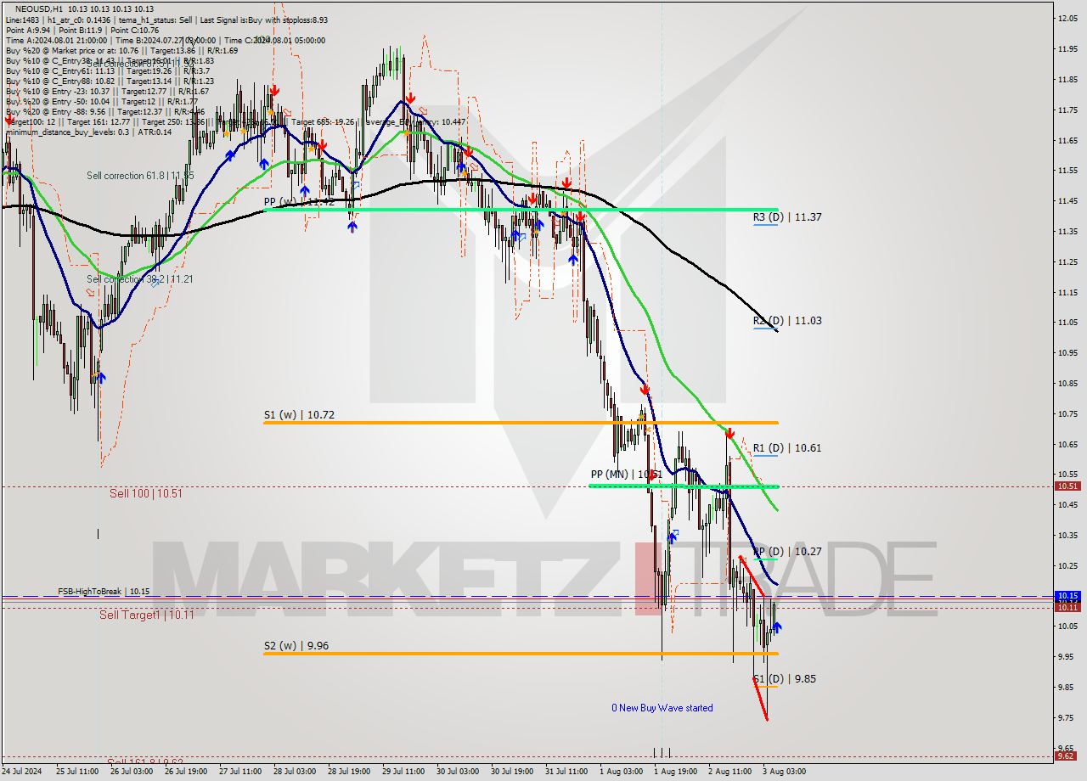Click the blue buy arrow at the latest candle
This screenshot has width=1087, height=781.
777,627
